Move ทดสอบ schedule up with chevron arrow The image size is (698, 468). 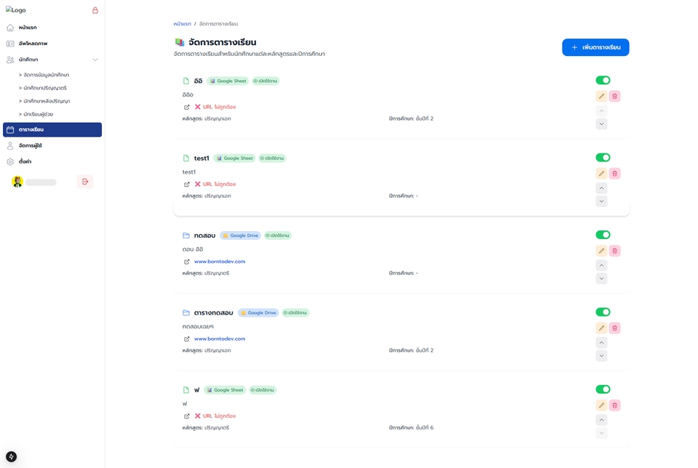point(601,265)
